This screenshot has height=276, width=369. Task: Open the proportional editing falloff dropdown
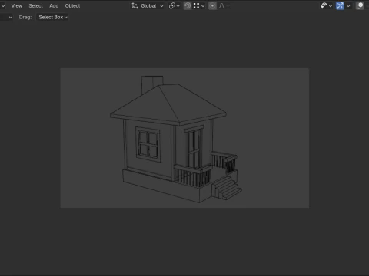[x=224, y=5]
